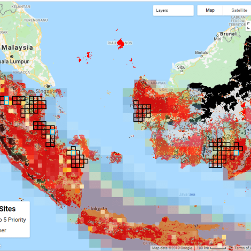Toggle fullscreen map view icon
Viewport: 251px width, 251px height.
coord(249,26)
